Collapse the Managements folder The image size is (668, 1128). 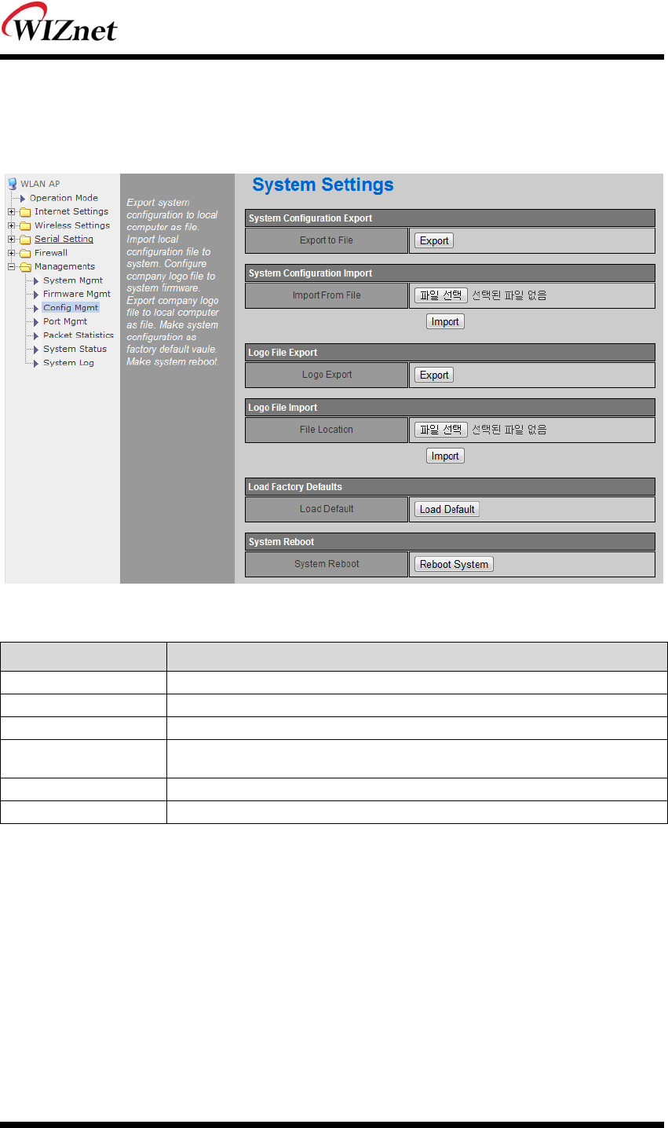point(12,266)
